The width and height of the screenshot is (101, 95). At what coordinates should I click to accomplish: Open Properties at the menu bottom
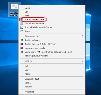[x=29, y=92]
